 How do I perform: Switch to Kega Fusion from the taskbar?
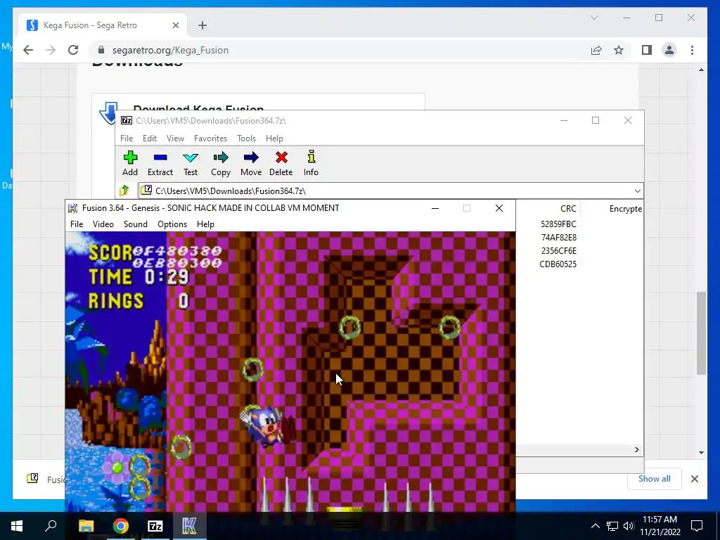(190, 526)
